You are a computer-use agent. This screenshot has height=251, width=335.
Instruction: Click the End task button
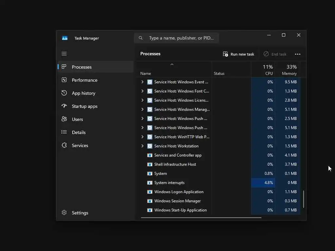(x=275, y=54)
